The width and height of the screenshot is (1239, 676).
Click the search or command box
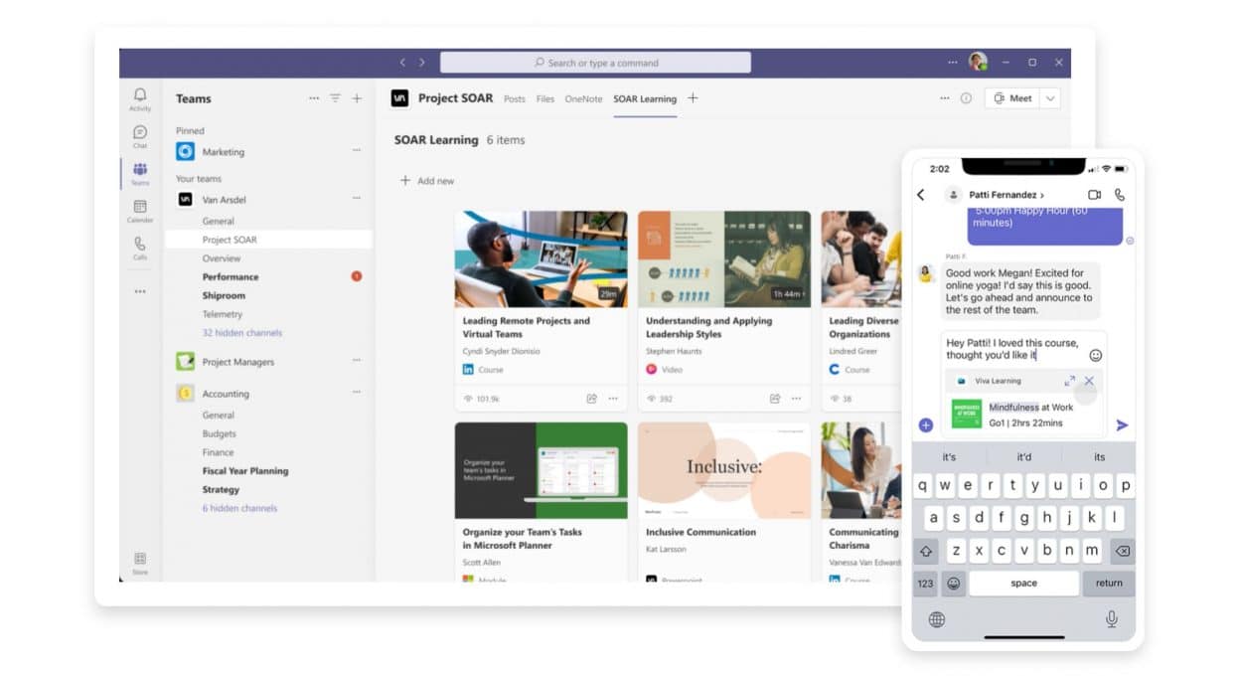pos(595,63)
